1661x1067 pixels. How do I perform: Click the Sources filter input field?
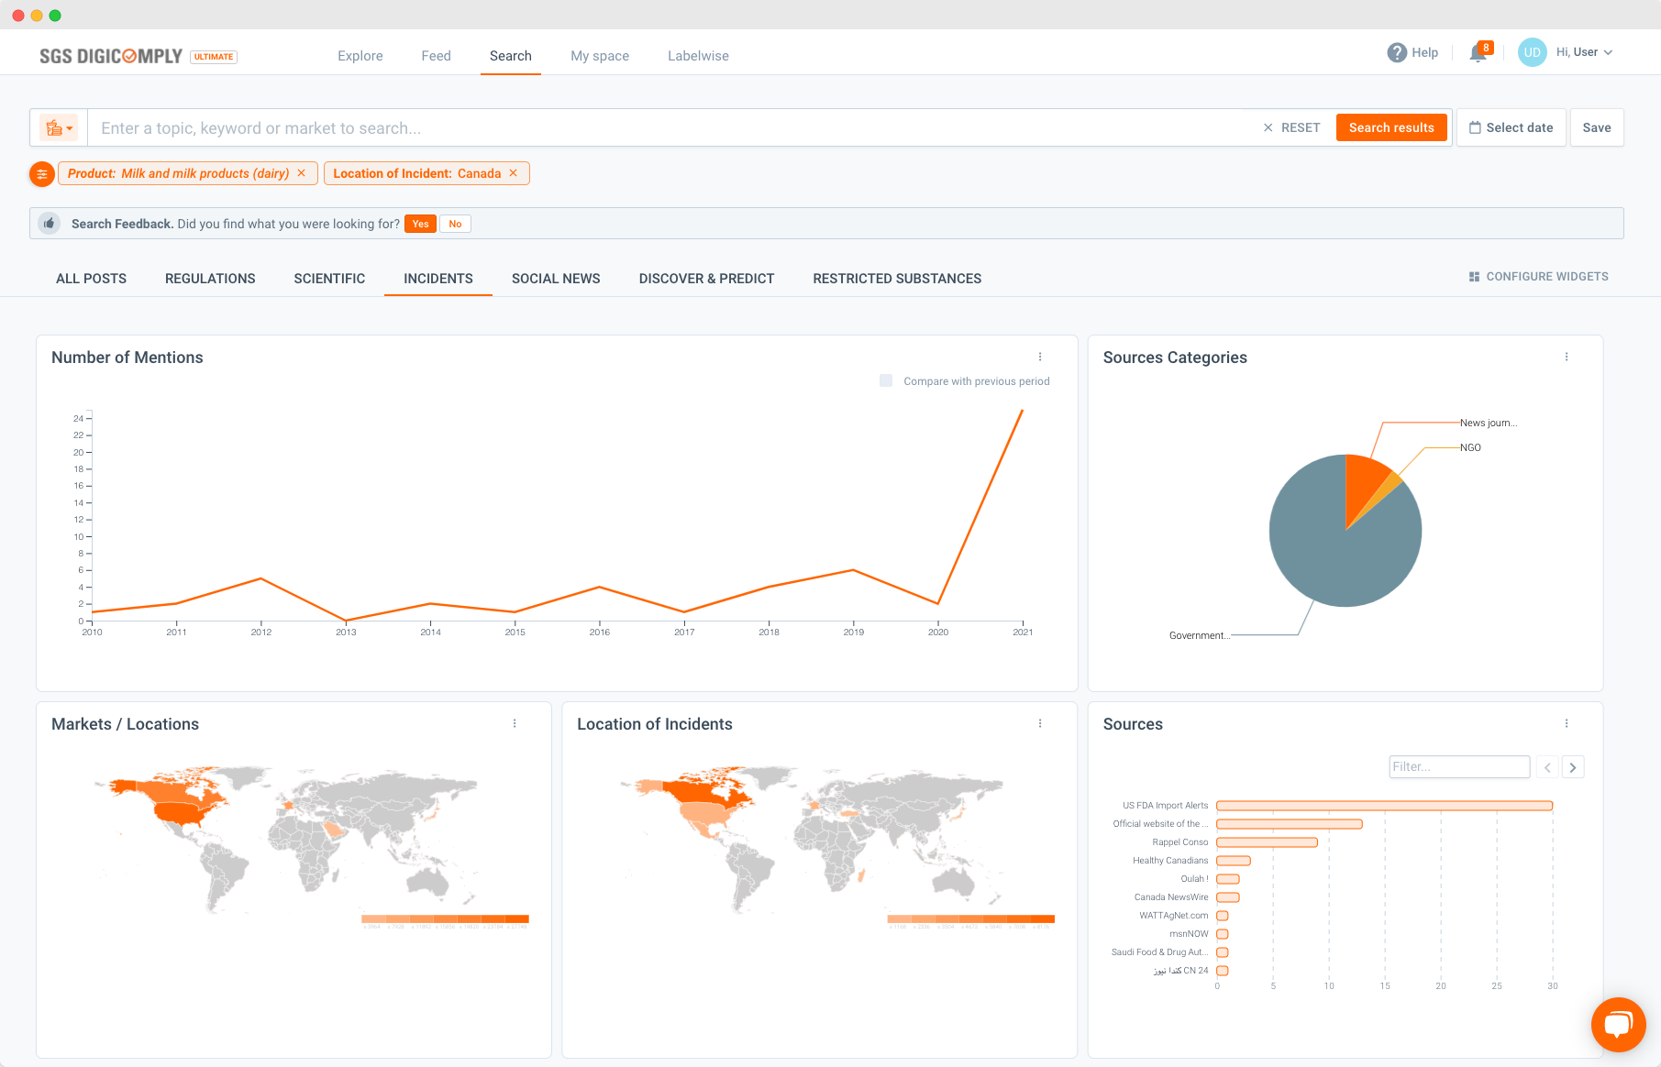[x=1459, y=767]
